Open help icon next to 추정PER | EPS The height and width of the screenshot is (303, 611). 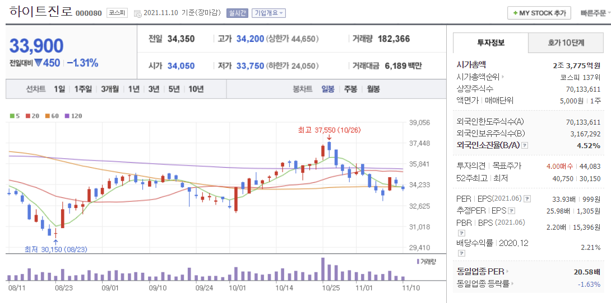click(x=512, y=211)
